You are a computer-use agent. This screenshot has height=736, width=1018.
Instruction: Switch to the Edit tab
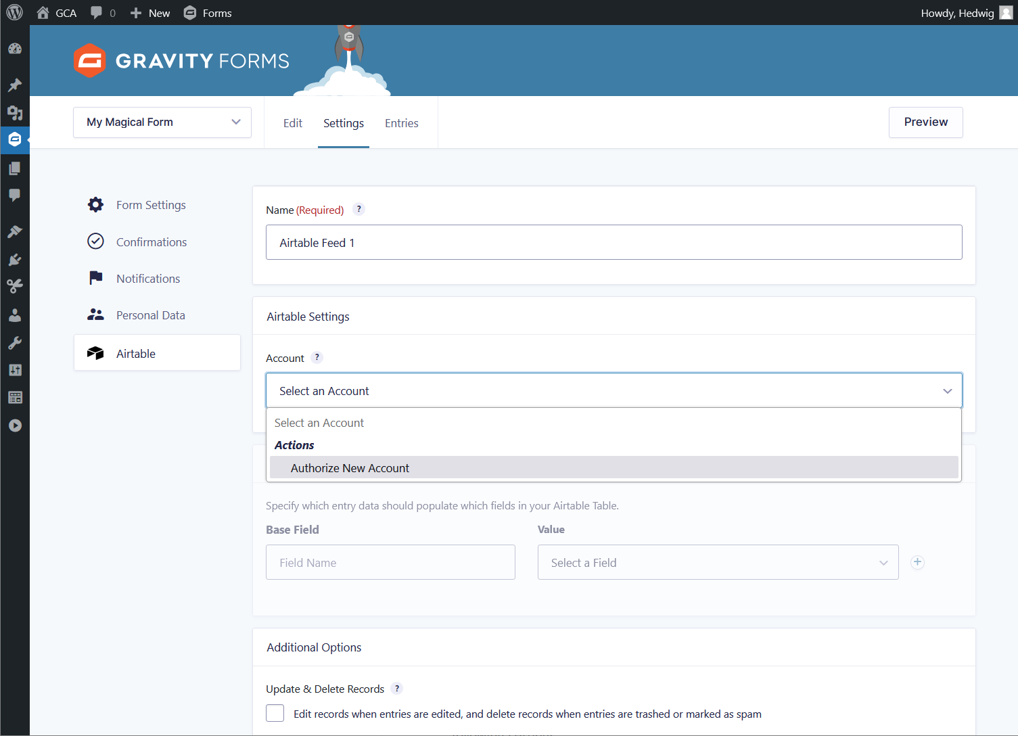click(293, 123)
